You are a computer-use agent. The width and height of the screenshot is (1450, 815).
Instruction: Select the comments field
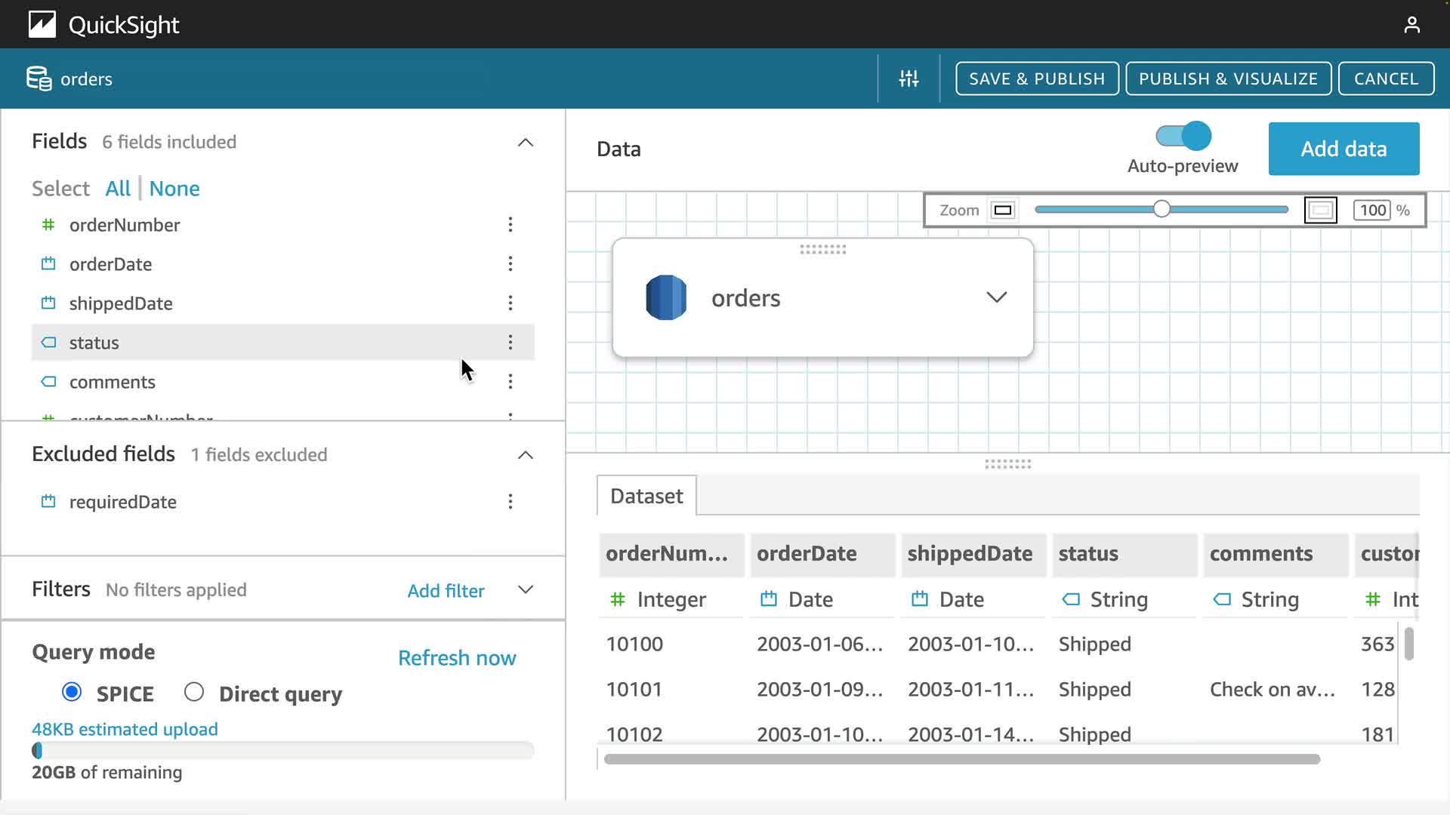(x=113, y=382)
